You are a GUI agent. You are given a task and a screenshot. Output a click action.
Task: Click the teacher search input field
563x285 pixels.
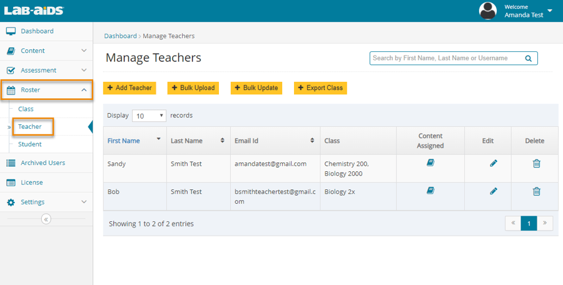444,58
